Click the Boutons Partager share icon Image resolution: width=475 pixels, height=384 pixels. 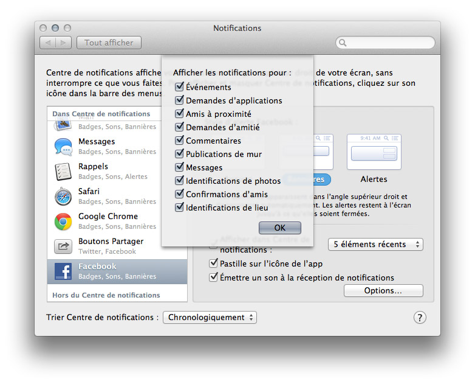coord(63,246)
